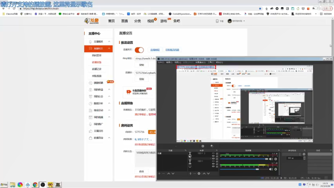Screen dimensions: 334x188
Task: Open Chrome icon on Windows taskbar
Action: (35, 185)
